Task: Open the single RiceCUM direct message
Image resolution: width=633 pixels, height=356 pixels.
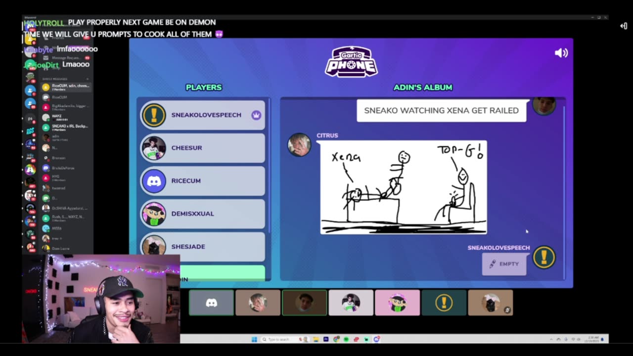Action: tap(67, 97)
